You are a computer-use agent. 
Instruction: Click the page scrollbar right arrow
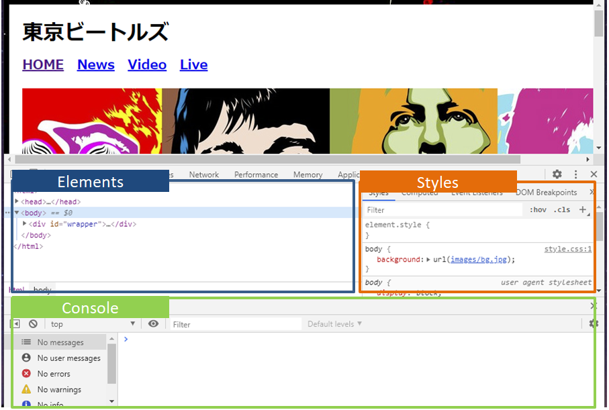click(x=588, y=159)
